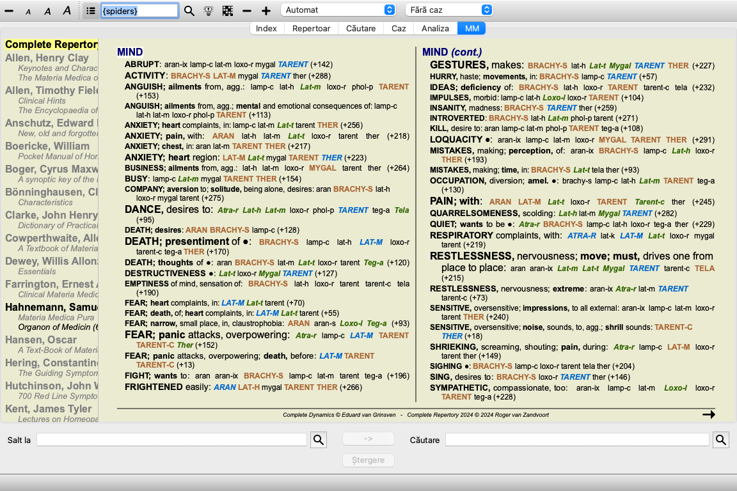
Task: Open the Index tab
Action: click(x=266, y=28)
